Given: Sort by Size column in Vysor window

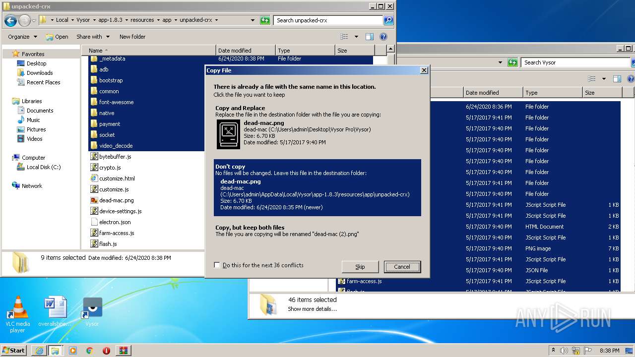Looking at the screenshot, I should coord(602,93).
